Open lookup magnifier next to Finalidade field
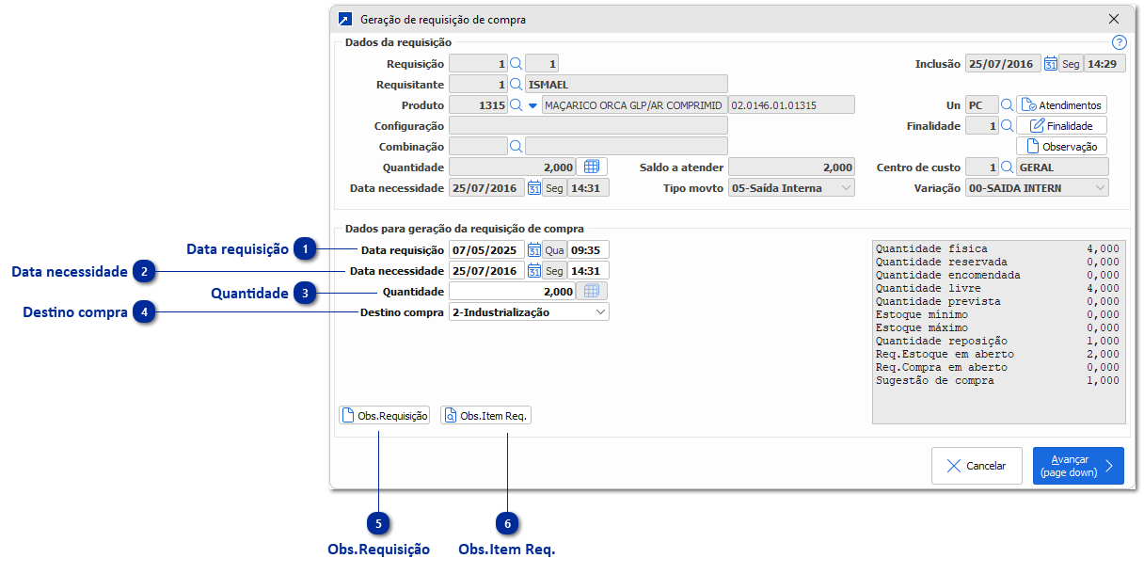Viewport: 1144px width, 574px height. point(1007,126)
